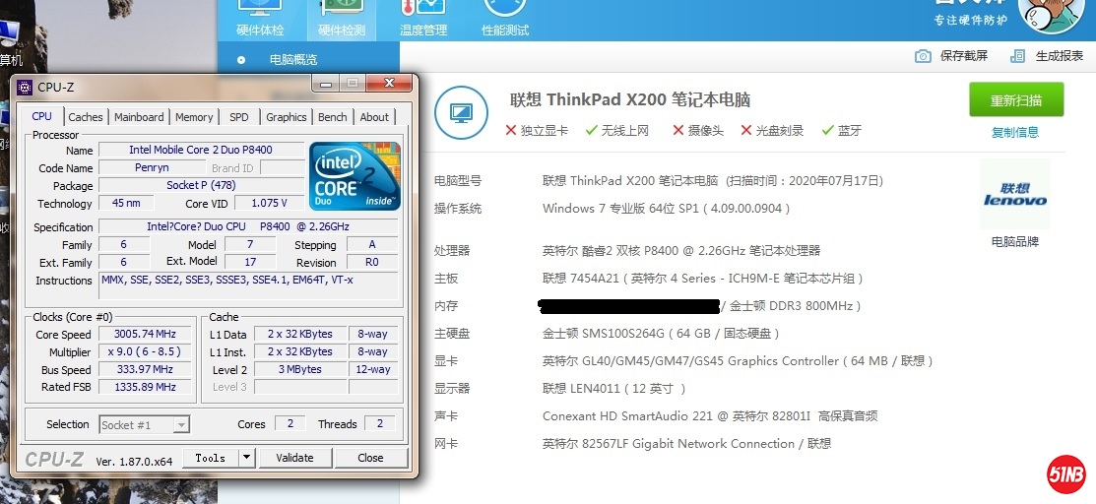Click the 复制信息 copy info link
The image size is (1096, 504).
(x=1014, y=132)
